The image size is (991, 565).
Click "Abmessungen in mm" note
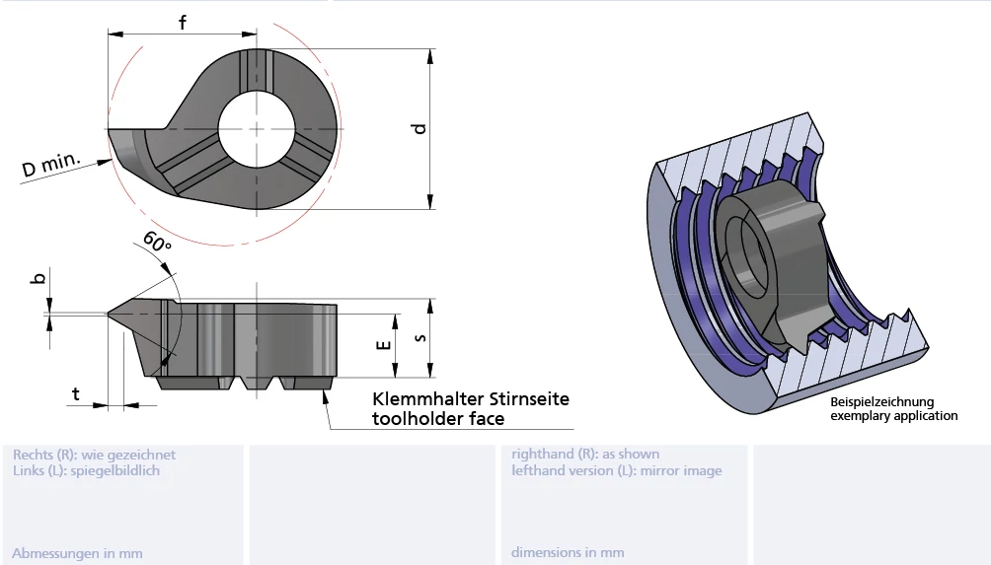[x=77, y=553]
